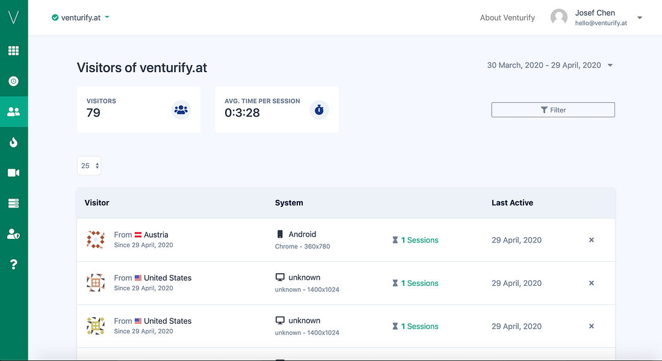Expand the Josef Chen account menu arrow
The image size is (662, 361).
coord(640,17)
